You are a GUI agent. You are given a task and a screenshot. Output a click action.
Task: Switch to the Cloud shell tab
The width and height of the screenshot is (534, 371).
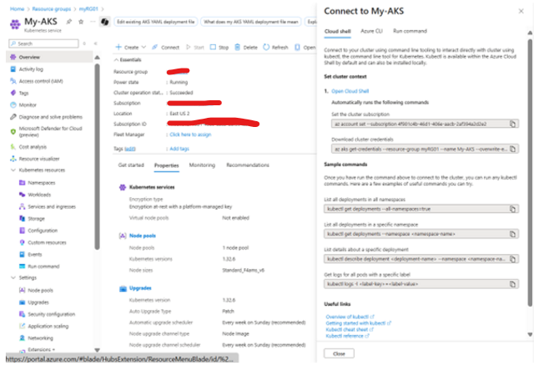click(x=337, y=31)
